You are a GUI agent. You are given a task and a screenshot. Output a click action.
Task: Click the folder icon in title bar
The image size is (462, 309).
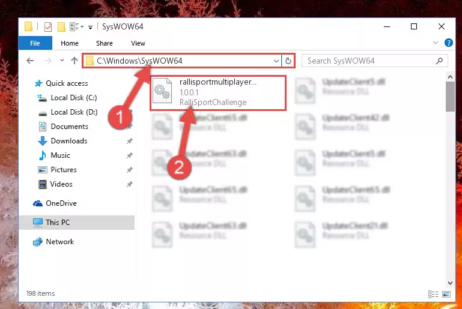[29, 27]
